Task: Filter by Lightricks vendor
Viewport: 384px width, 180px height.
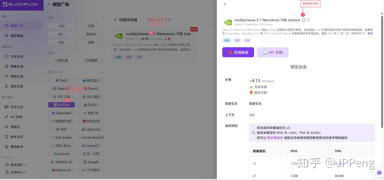Action: (91, 129)
